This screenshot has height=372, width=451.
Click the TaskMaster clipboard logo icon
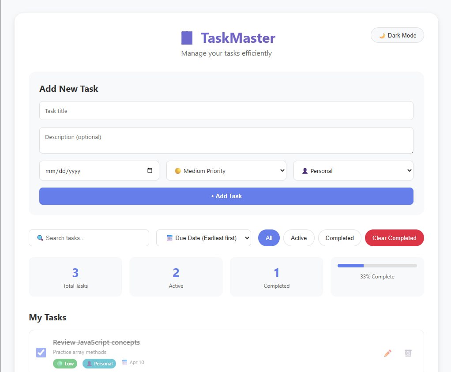point(187,38)
